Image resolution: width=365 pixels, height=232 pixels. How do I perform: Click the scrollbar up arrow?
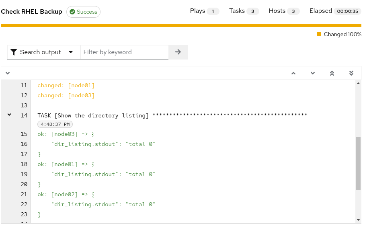coord(358,83)
